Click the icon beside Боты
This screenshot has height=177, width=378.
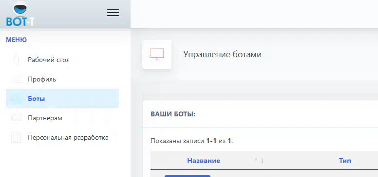(x=17, y=98)
